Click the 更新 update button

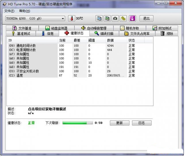click(120, 123)
